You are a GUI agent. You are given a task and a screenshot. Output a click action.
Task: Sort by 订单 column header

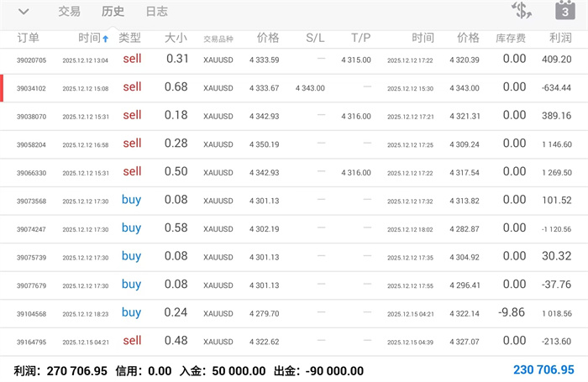[x=29, y=39]
